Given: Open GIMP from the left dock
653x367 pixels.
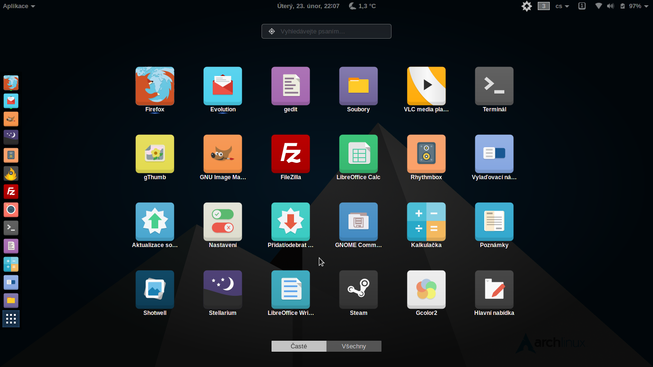Looking at the screenshot, I should [11, 119].
